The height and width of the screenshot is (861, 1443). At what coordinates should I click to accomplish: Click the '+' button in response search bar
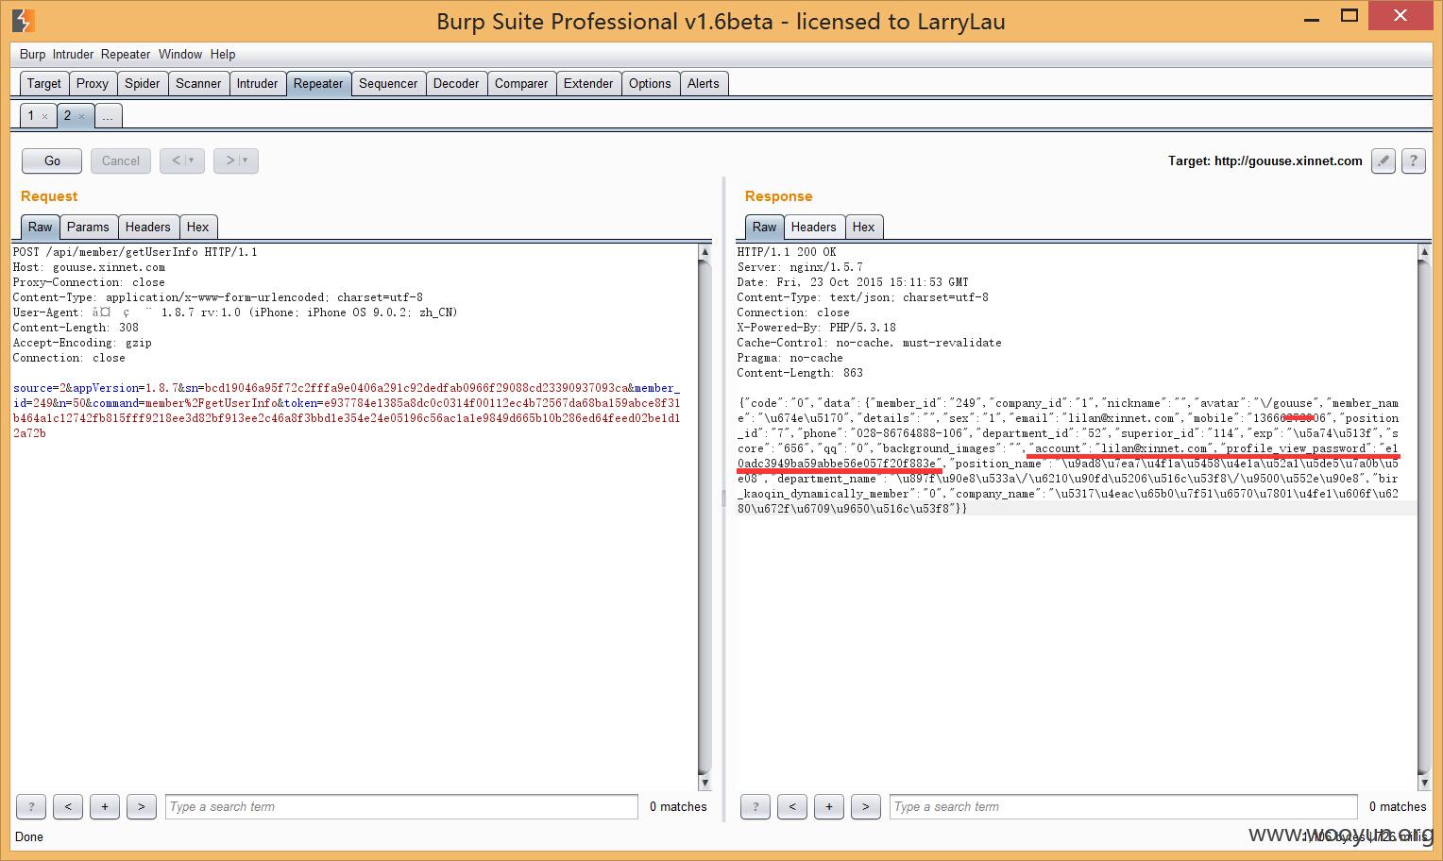click(x=829, y=806)
